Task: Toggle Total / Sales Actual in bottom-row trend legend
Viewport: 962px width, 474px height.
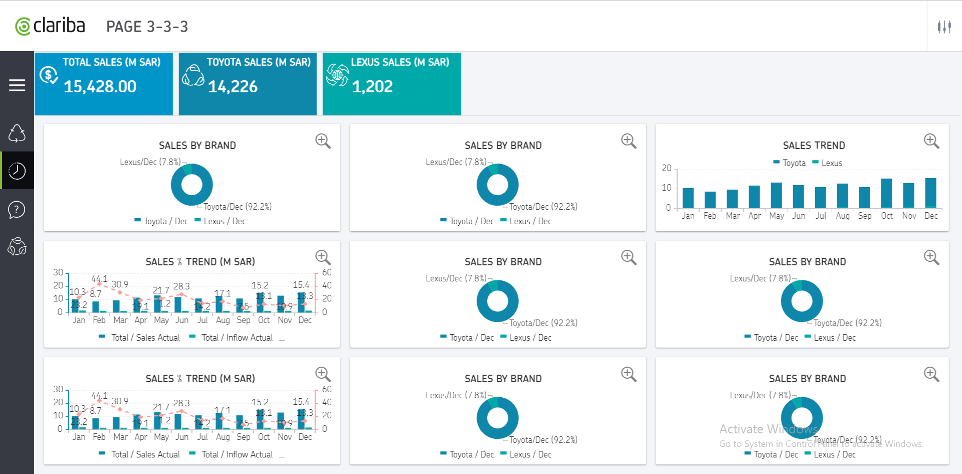Action: click(x=139, y=454)
